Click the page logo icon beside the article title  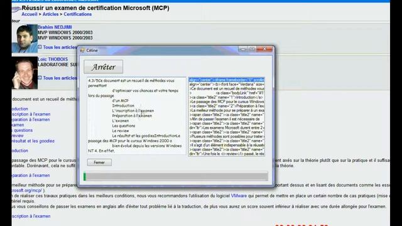pyautogui.click(x=16, y=9)
